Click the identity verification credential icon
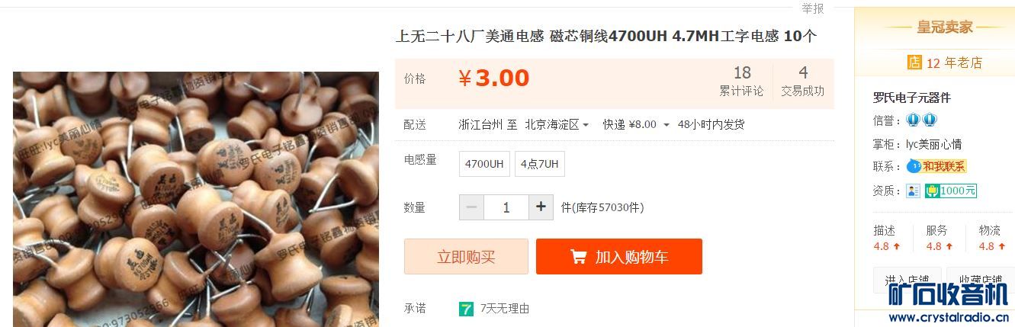The image size is (1015, 327). pyautogui.click(x=913, y=191)
